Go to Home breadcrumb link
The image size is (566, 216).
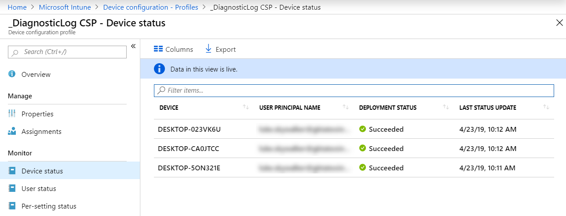tap(17, 7)
